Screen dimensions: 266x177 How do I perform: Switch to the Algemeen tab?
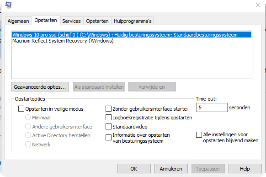point(18,21)
